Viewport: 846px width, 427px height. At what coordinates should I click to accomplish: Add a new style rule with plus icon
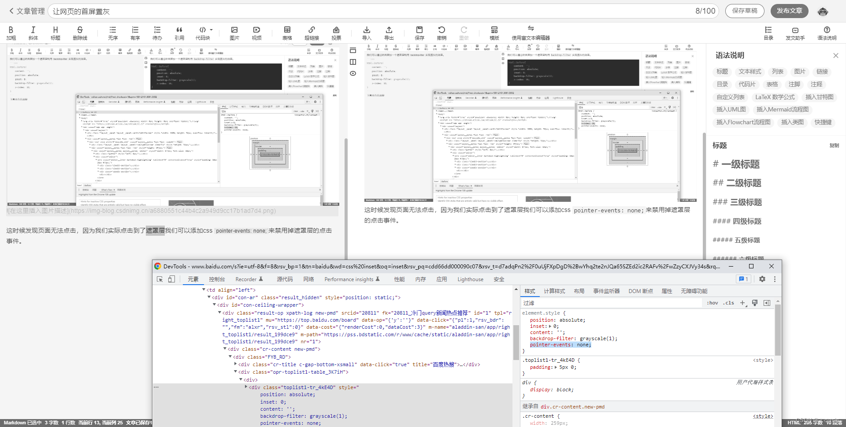click(x=743, y=303)
